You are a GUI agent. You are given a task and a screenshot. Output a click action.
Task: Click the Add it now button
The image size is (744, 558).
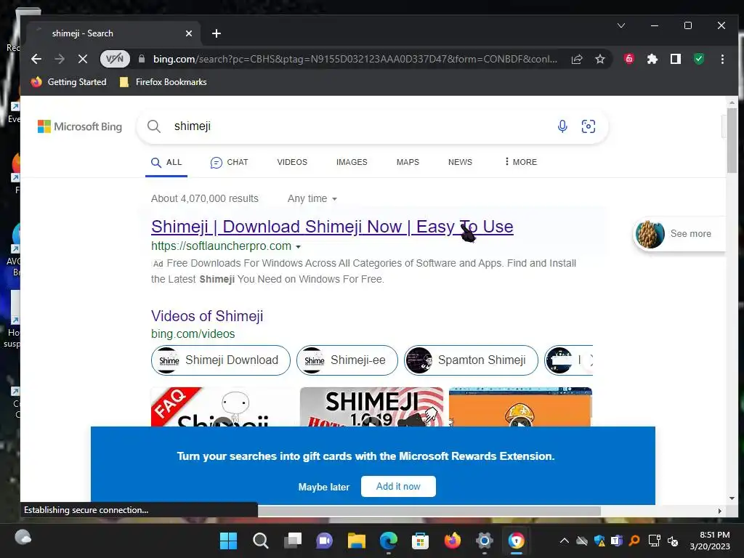[398, 486]
